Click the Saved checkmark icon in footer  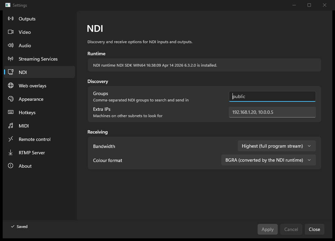[x=13, y=227]
